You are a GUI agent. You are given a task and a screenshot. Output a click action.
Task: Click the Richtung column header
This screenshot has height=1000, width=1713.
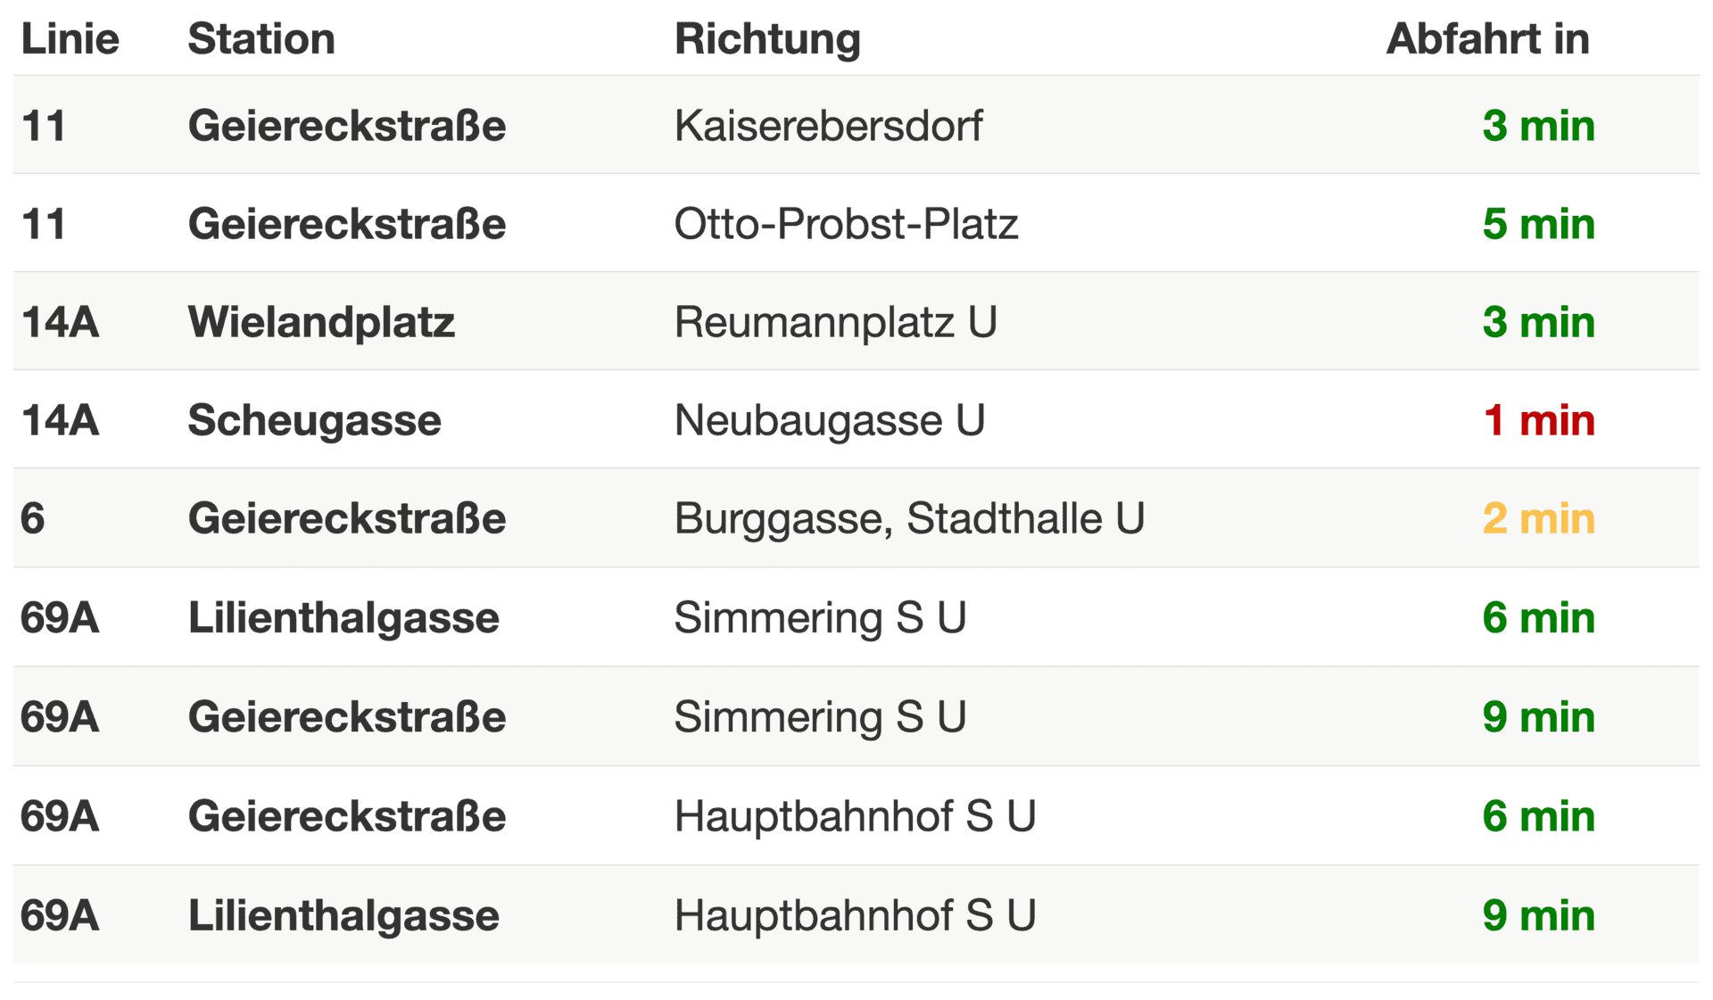pos(767,39)
